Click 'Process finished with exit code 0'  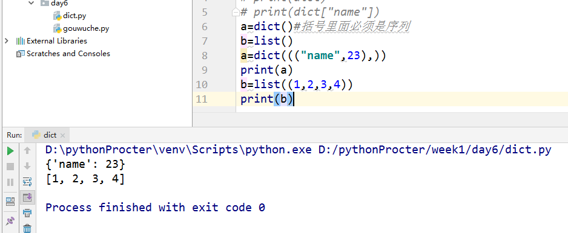click(x=155, y=208)
